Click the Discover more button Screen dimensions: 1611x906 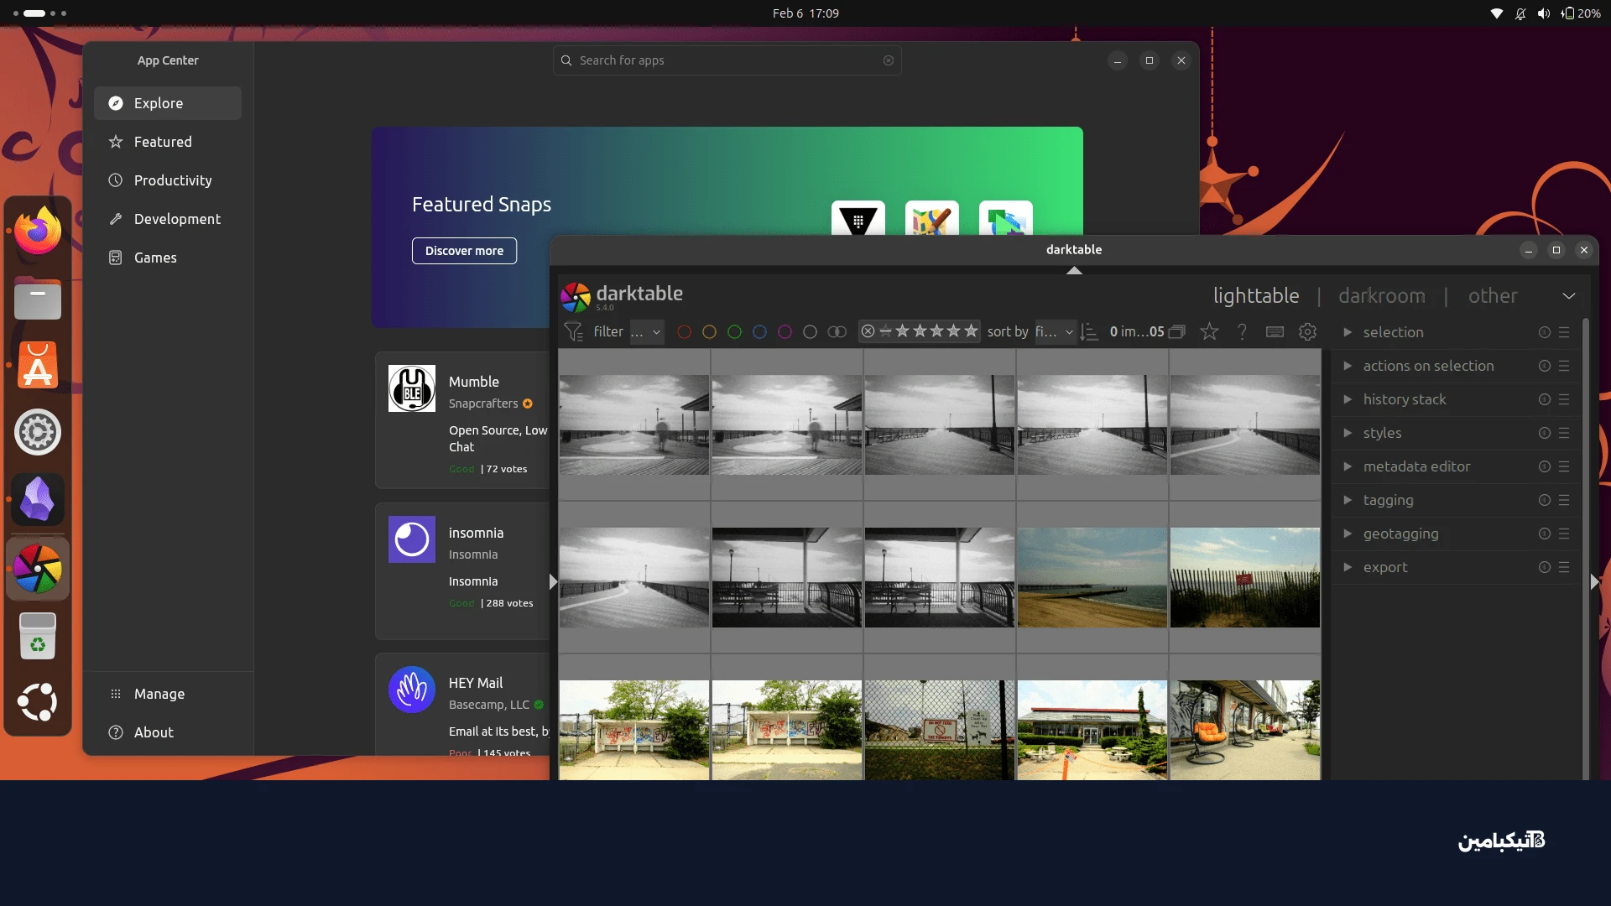tap(464, 250)
